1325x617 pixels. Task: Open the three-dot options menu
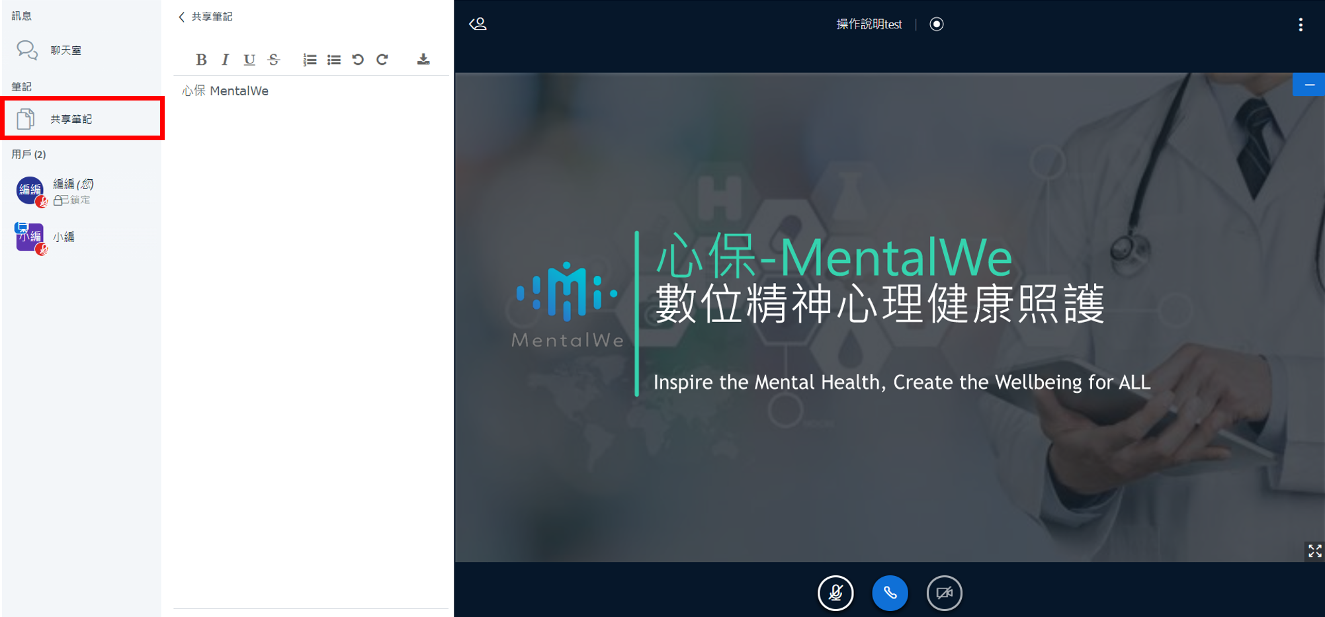[x=1300, y=24]
